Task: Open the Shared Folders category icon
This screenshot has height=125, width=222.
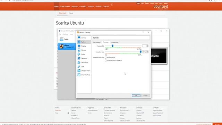Action: coord(79,70)
